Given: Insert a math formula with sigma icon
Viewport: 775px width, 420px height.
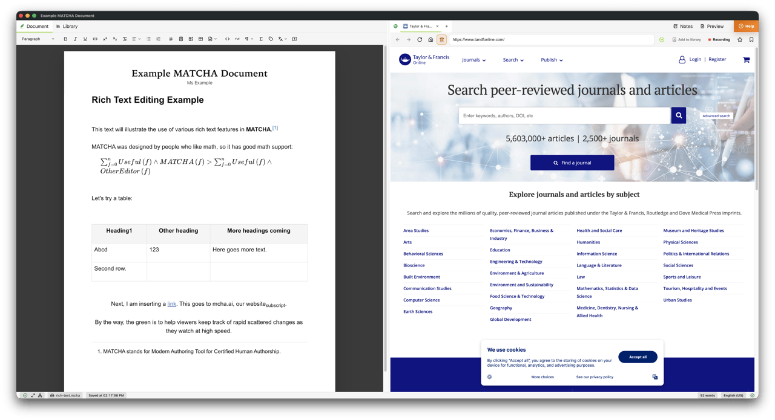Looking at the screenshot, I should click(261, 39).
